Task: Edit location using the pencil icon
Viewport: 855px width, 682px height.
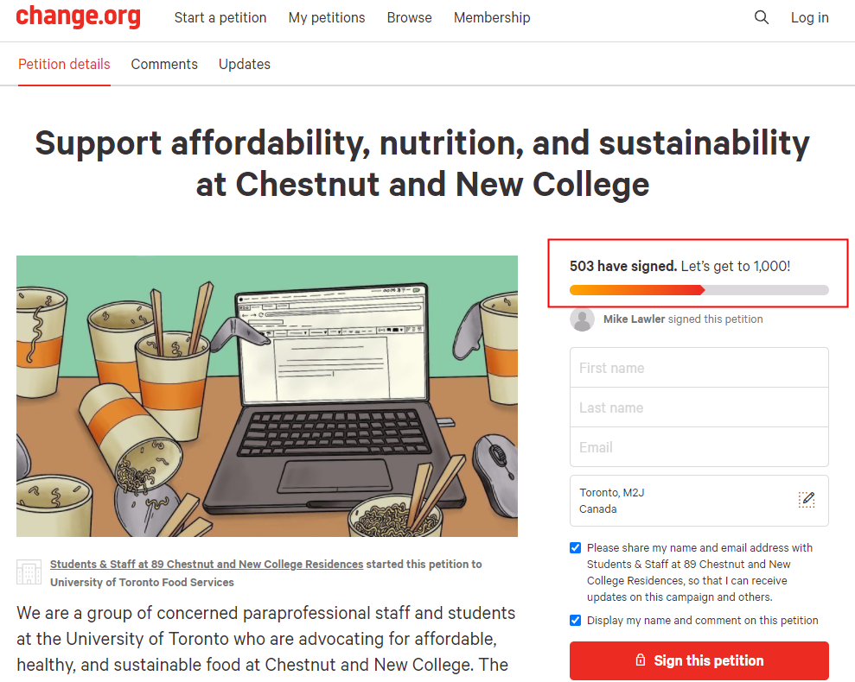Action: [807, 500]
